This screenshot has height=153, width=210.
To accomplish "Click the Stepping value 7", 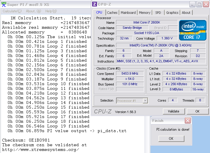I will click(x=198, y=51).
